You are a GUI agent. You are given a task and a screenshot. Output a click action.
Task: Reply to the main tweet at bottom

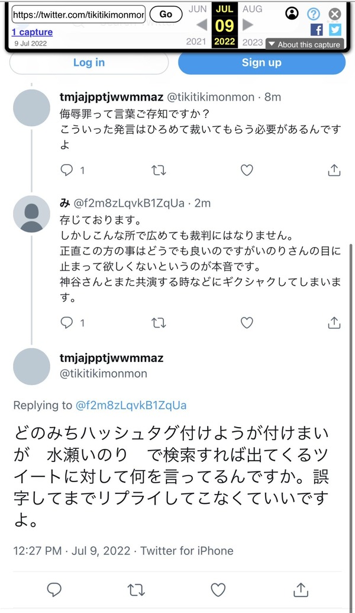[x=54, y=589]
